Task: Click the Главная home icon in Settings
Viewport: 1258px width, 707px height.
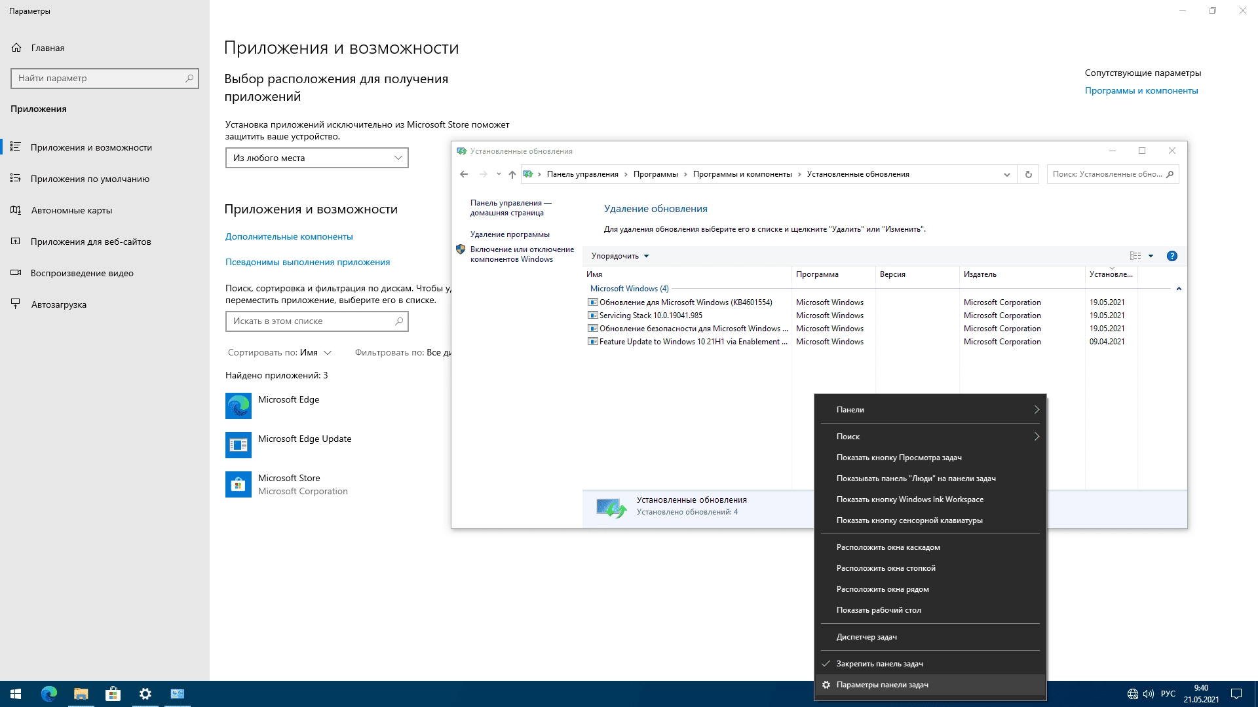Action: [16, 48]
